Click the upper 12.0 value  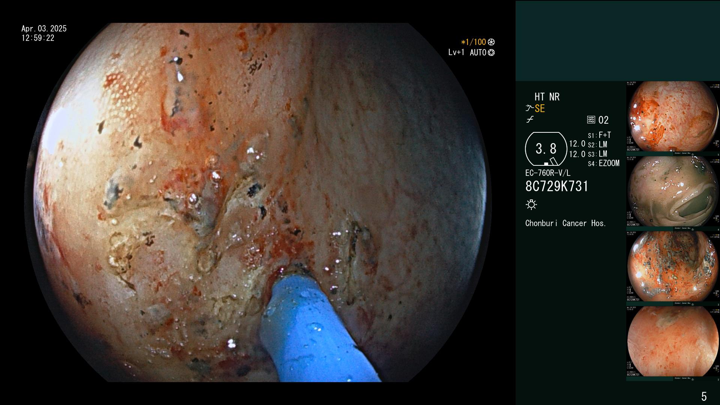(x=577, y=144)
